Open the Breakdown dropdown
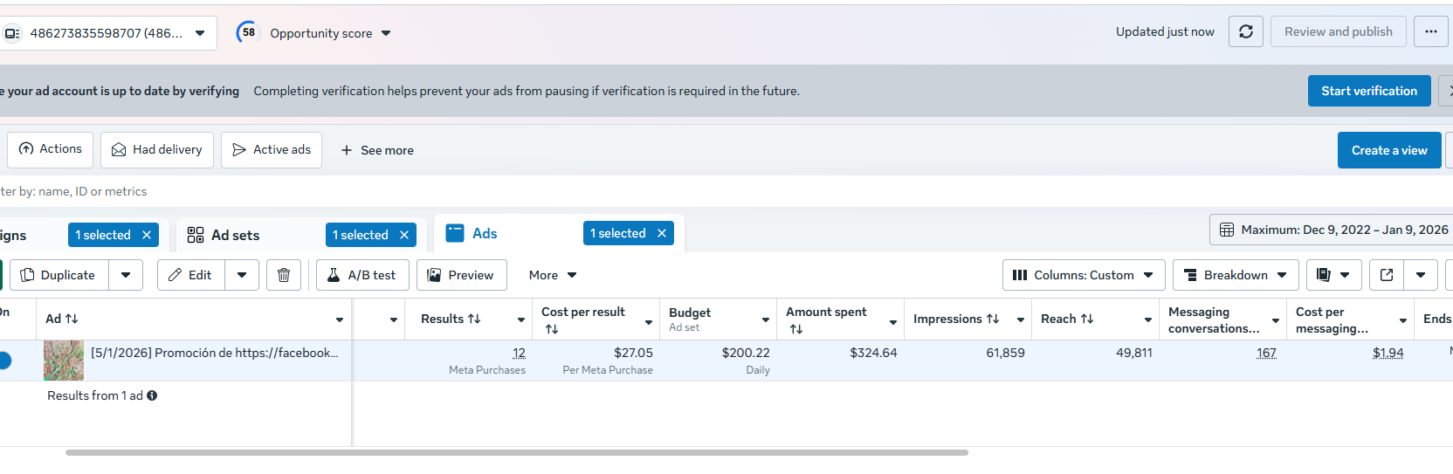This screenshot has width=1453, height=474. (1235, 275)
